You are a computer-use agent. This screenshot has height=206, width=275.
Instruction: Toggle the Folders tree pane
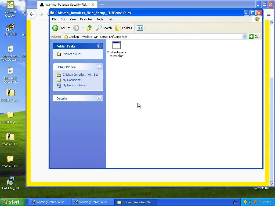click(124, 28)
